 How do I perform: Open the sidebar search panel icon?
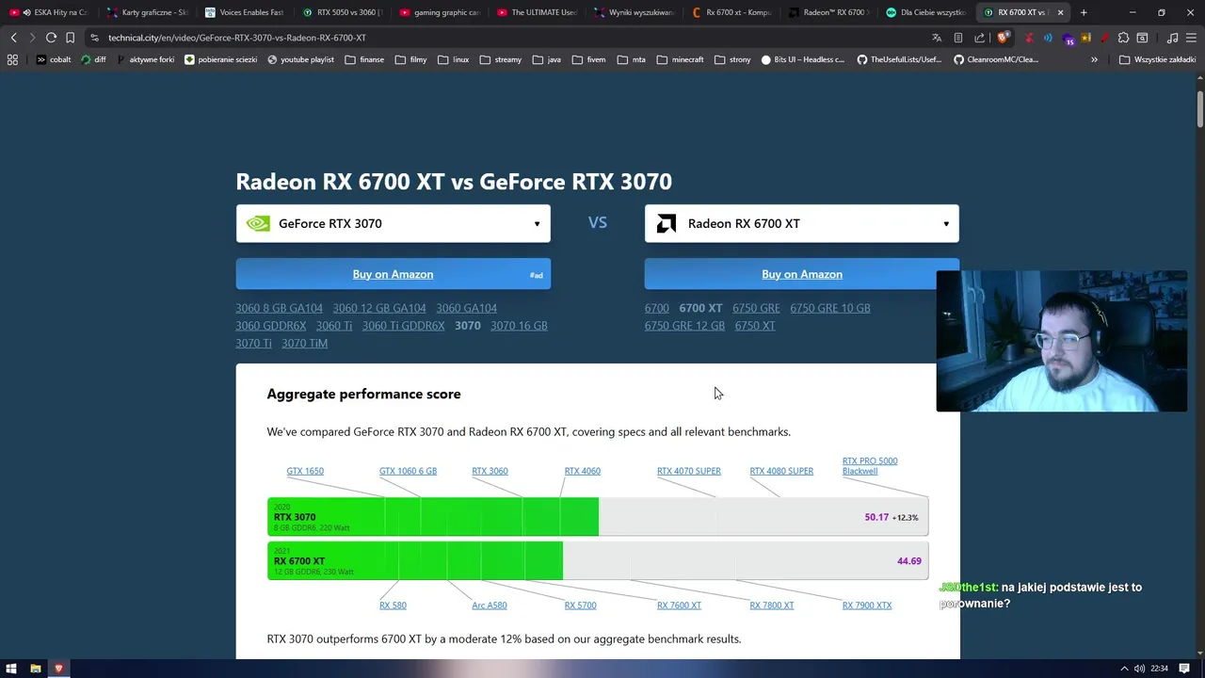[1142, 38]
